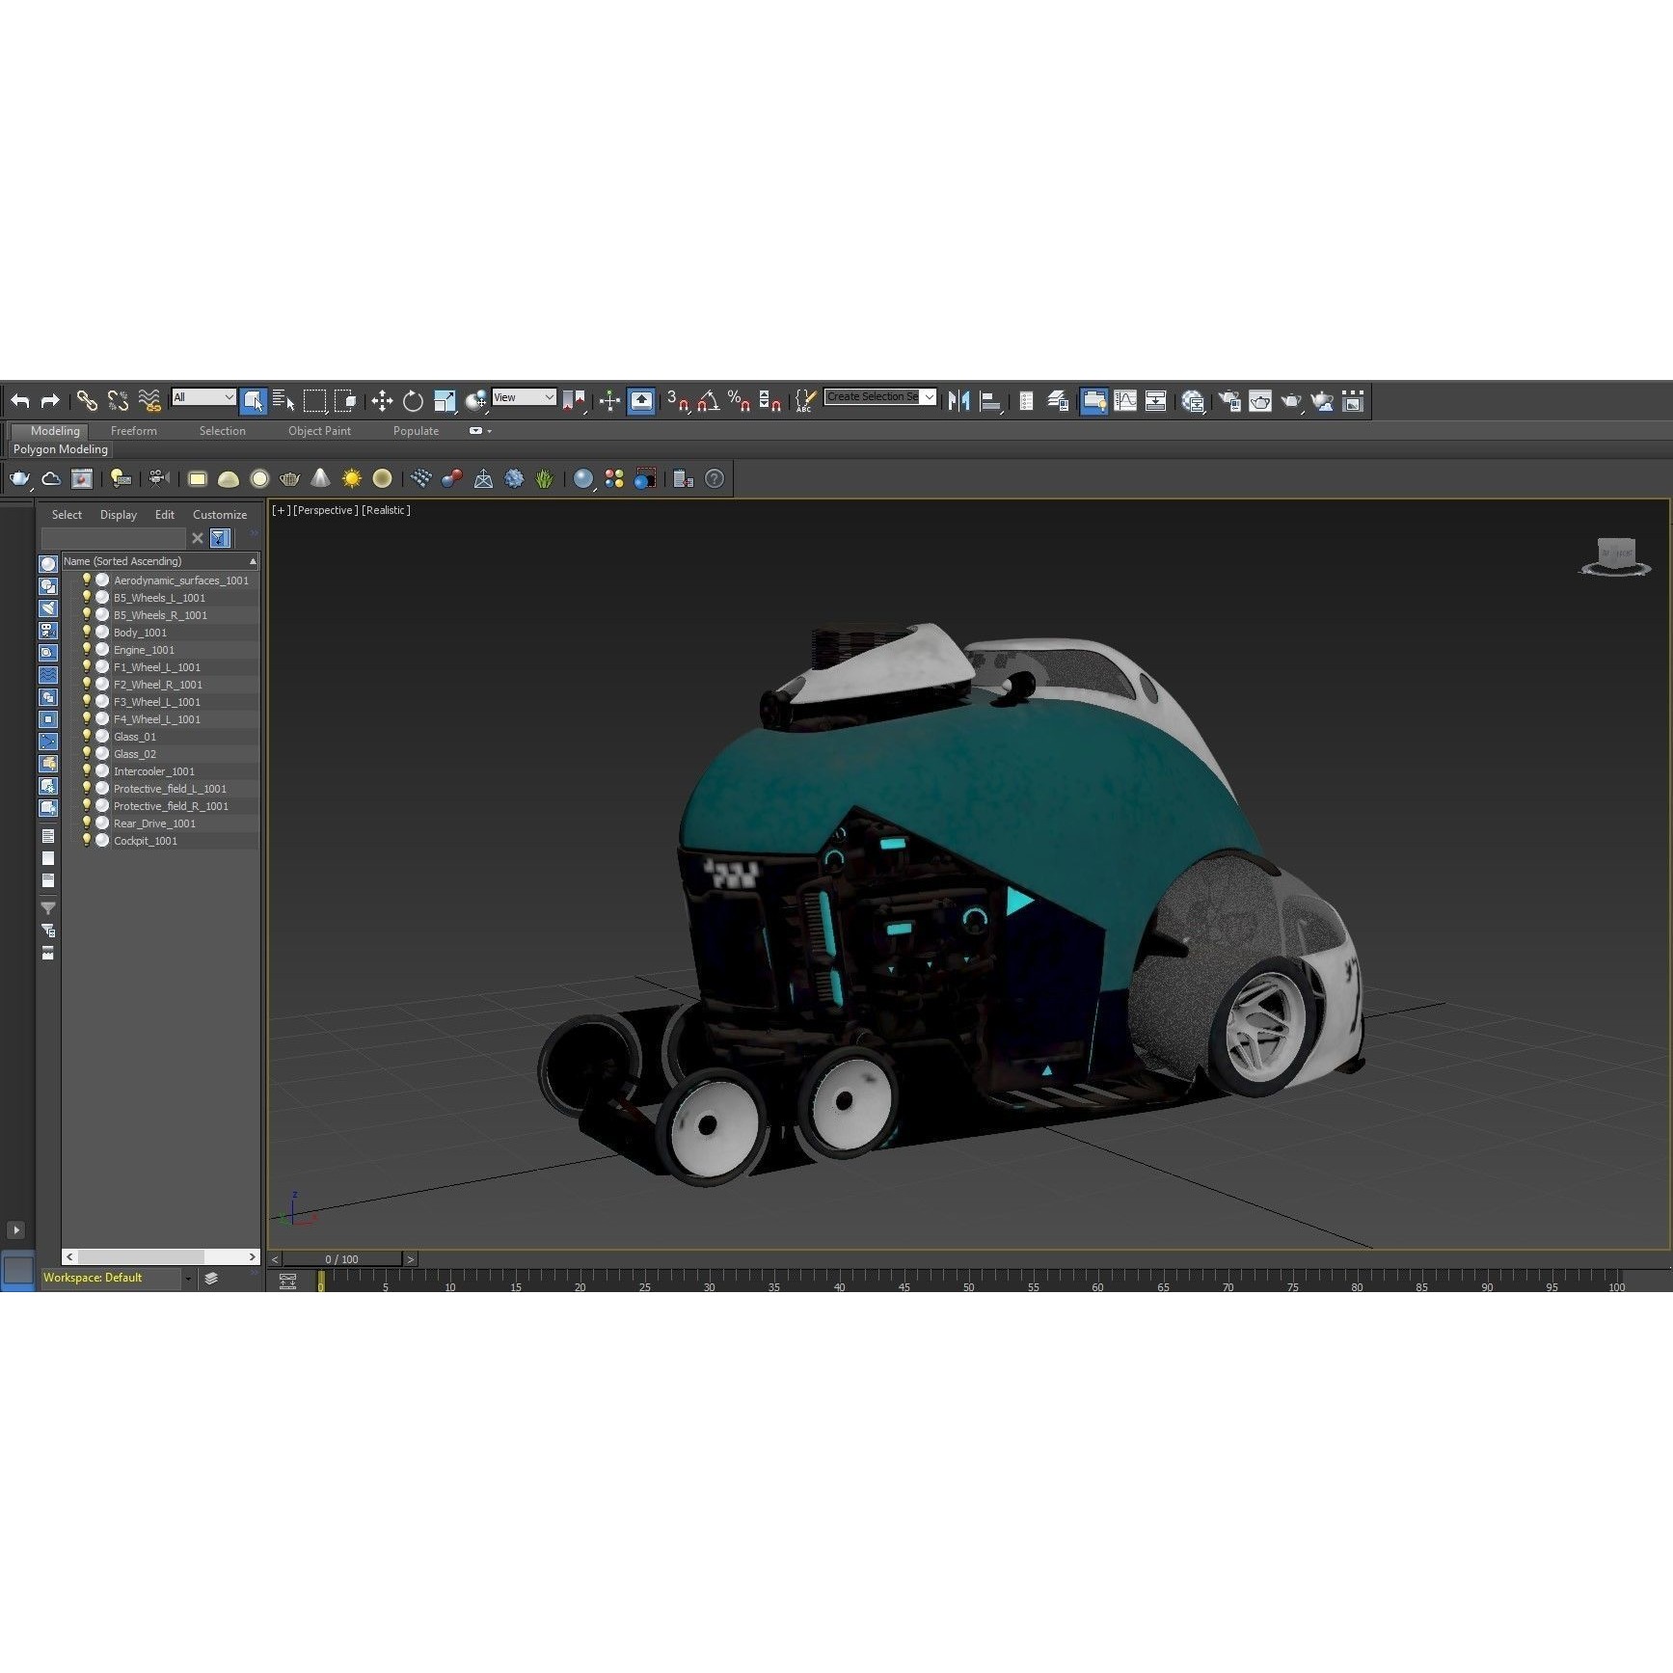Open the All selection filter dropdown
Image resolution: width=1673 pixels, height=1673 pixels.
click(x=202, y=397)
